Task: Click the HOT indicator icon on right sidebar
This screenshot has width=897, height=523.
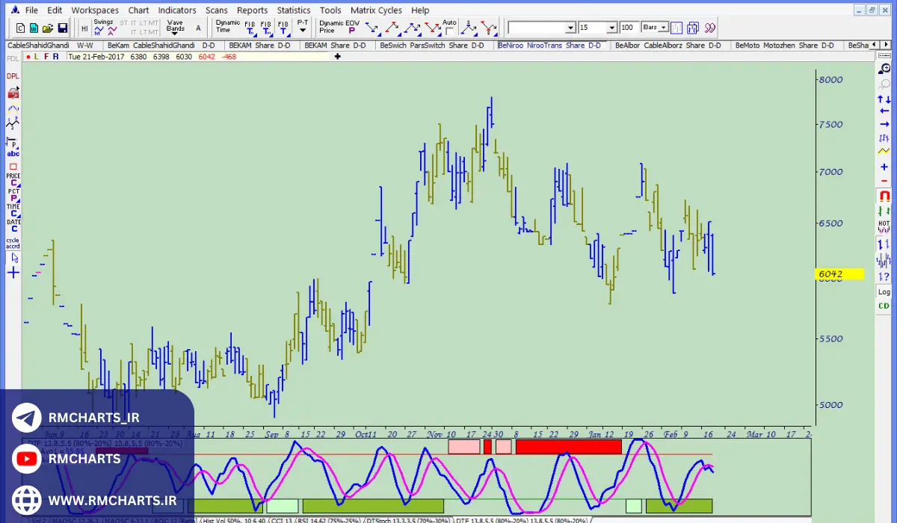Action: 884,226
